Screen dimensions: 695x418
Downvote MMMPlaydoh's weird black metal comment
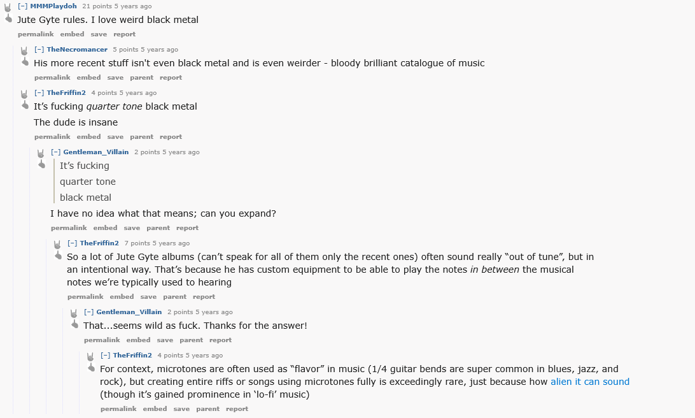coord(8,18)
